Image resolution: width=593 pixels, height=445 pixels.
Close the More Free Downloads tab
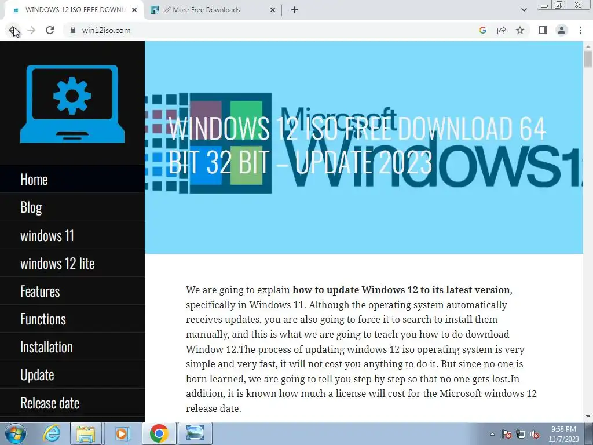tap(273, 10)
